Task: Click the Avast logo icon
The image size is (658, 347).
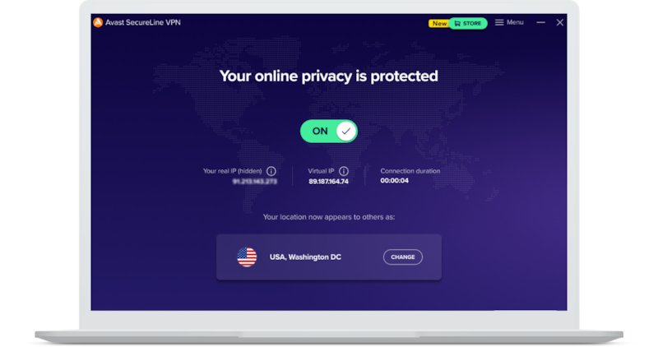Action: 98,22
